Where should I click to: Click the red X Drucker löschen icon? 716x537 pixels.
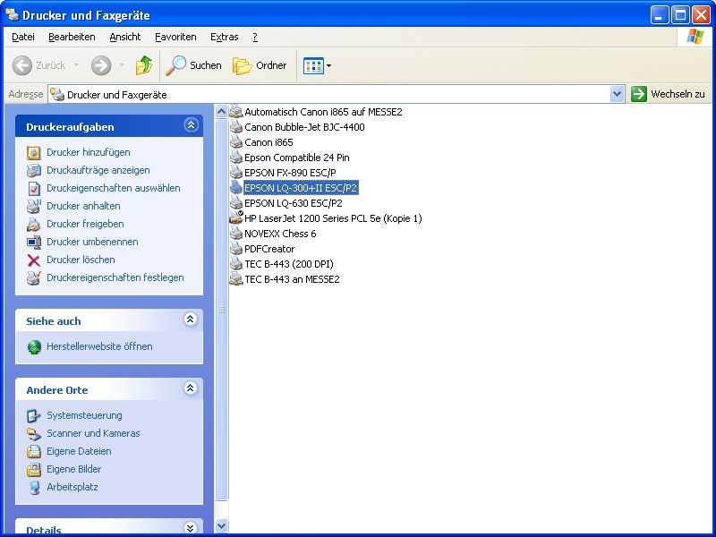coord(34,260)
